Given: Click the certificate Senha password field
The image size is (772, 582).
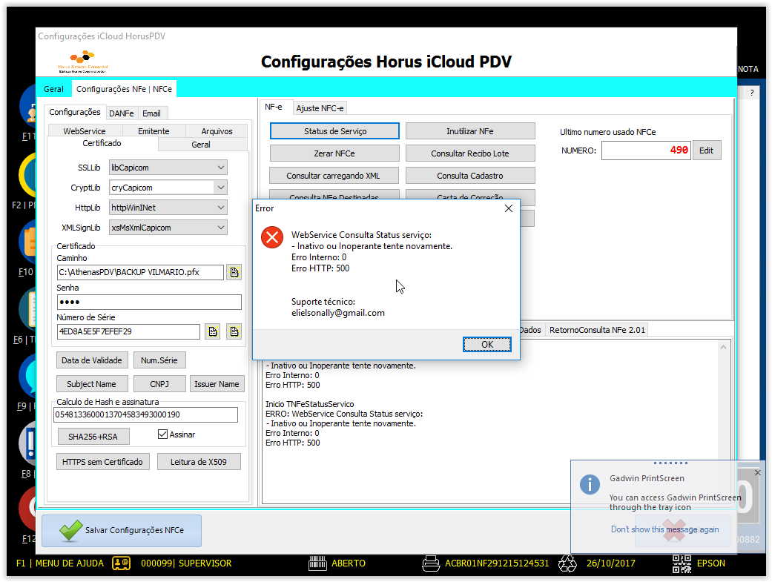Looking at the screenshot, I should (x=149, y=302).
